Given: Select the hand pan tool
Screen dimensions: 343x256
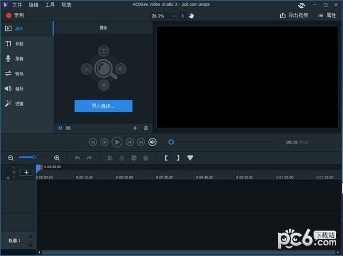Looking at the screenshot, I should [x=192, y=16].
